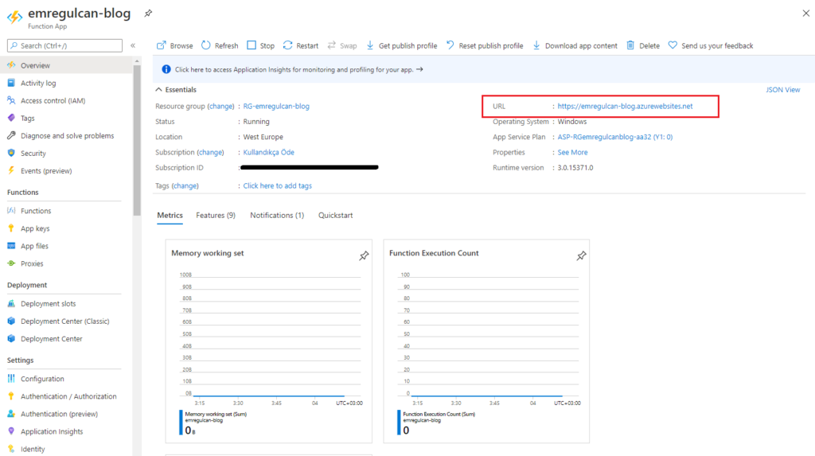Viewport: 815px width, 456px height.
Task: Pin the Memory working set chart
Action: (x=364, y=255)
